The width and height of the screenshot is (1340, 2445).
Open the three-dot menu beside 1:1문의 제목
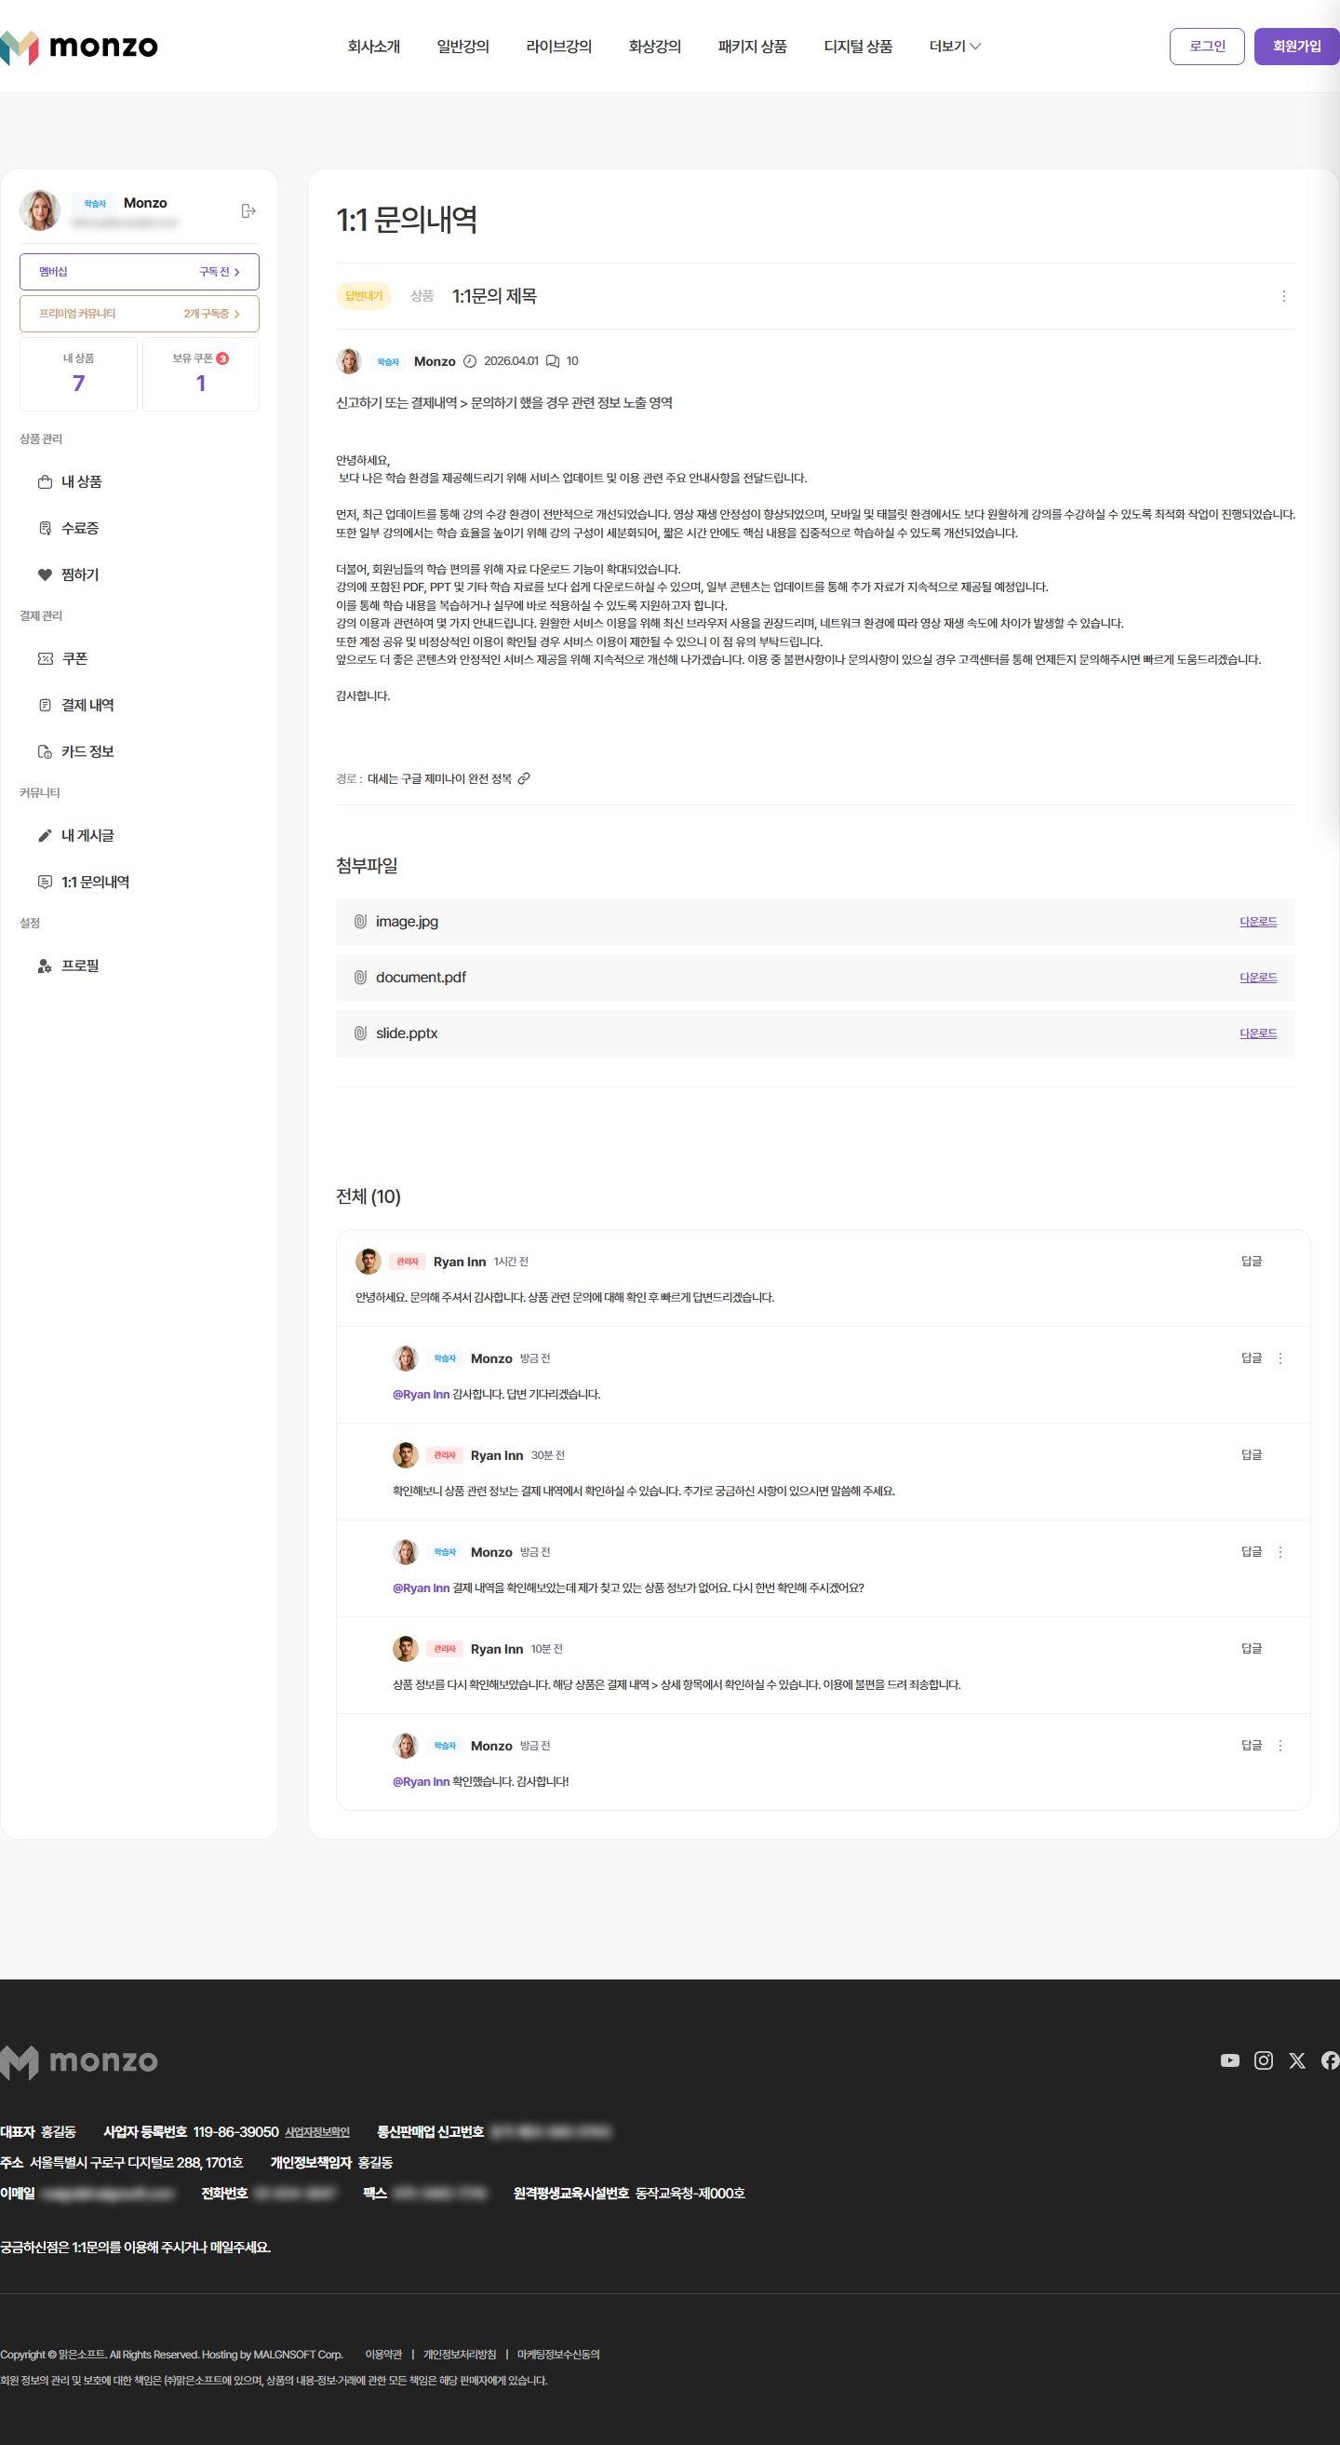pyautogui.click(x=1284, y=296)
